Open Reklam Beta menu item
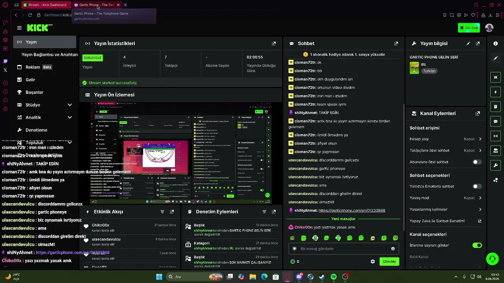Viewport: 504px width, 283px height. point(44,67)
